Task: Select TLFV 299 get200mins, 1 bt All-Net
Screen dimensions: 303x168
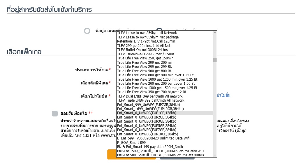Action: (165, 46)
